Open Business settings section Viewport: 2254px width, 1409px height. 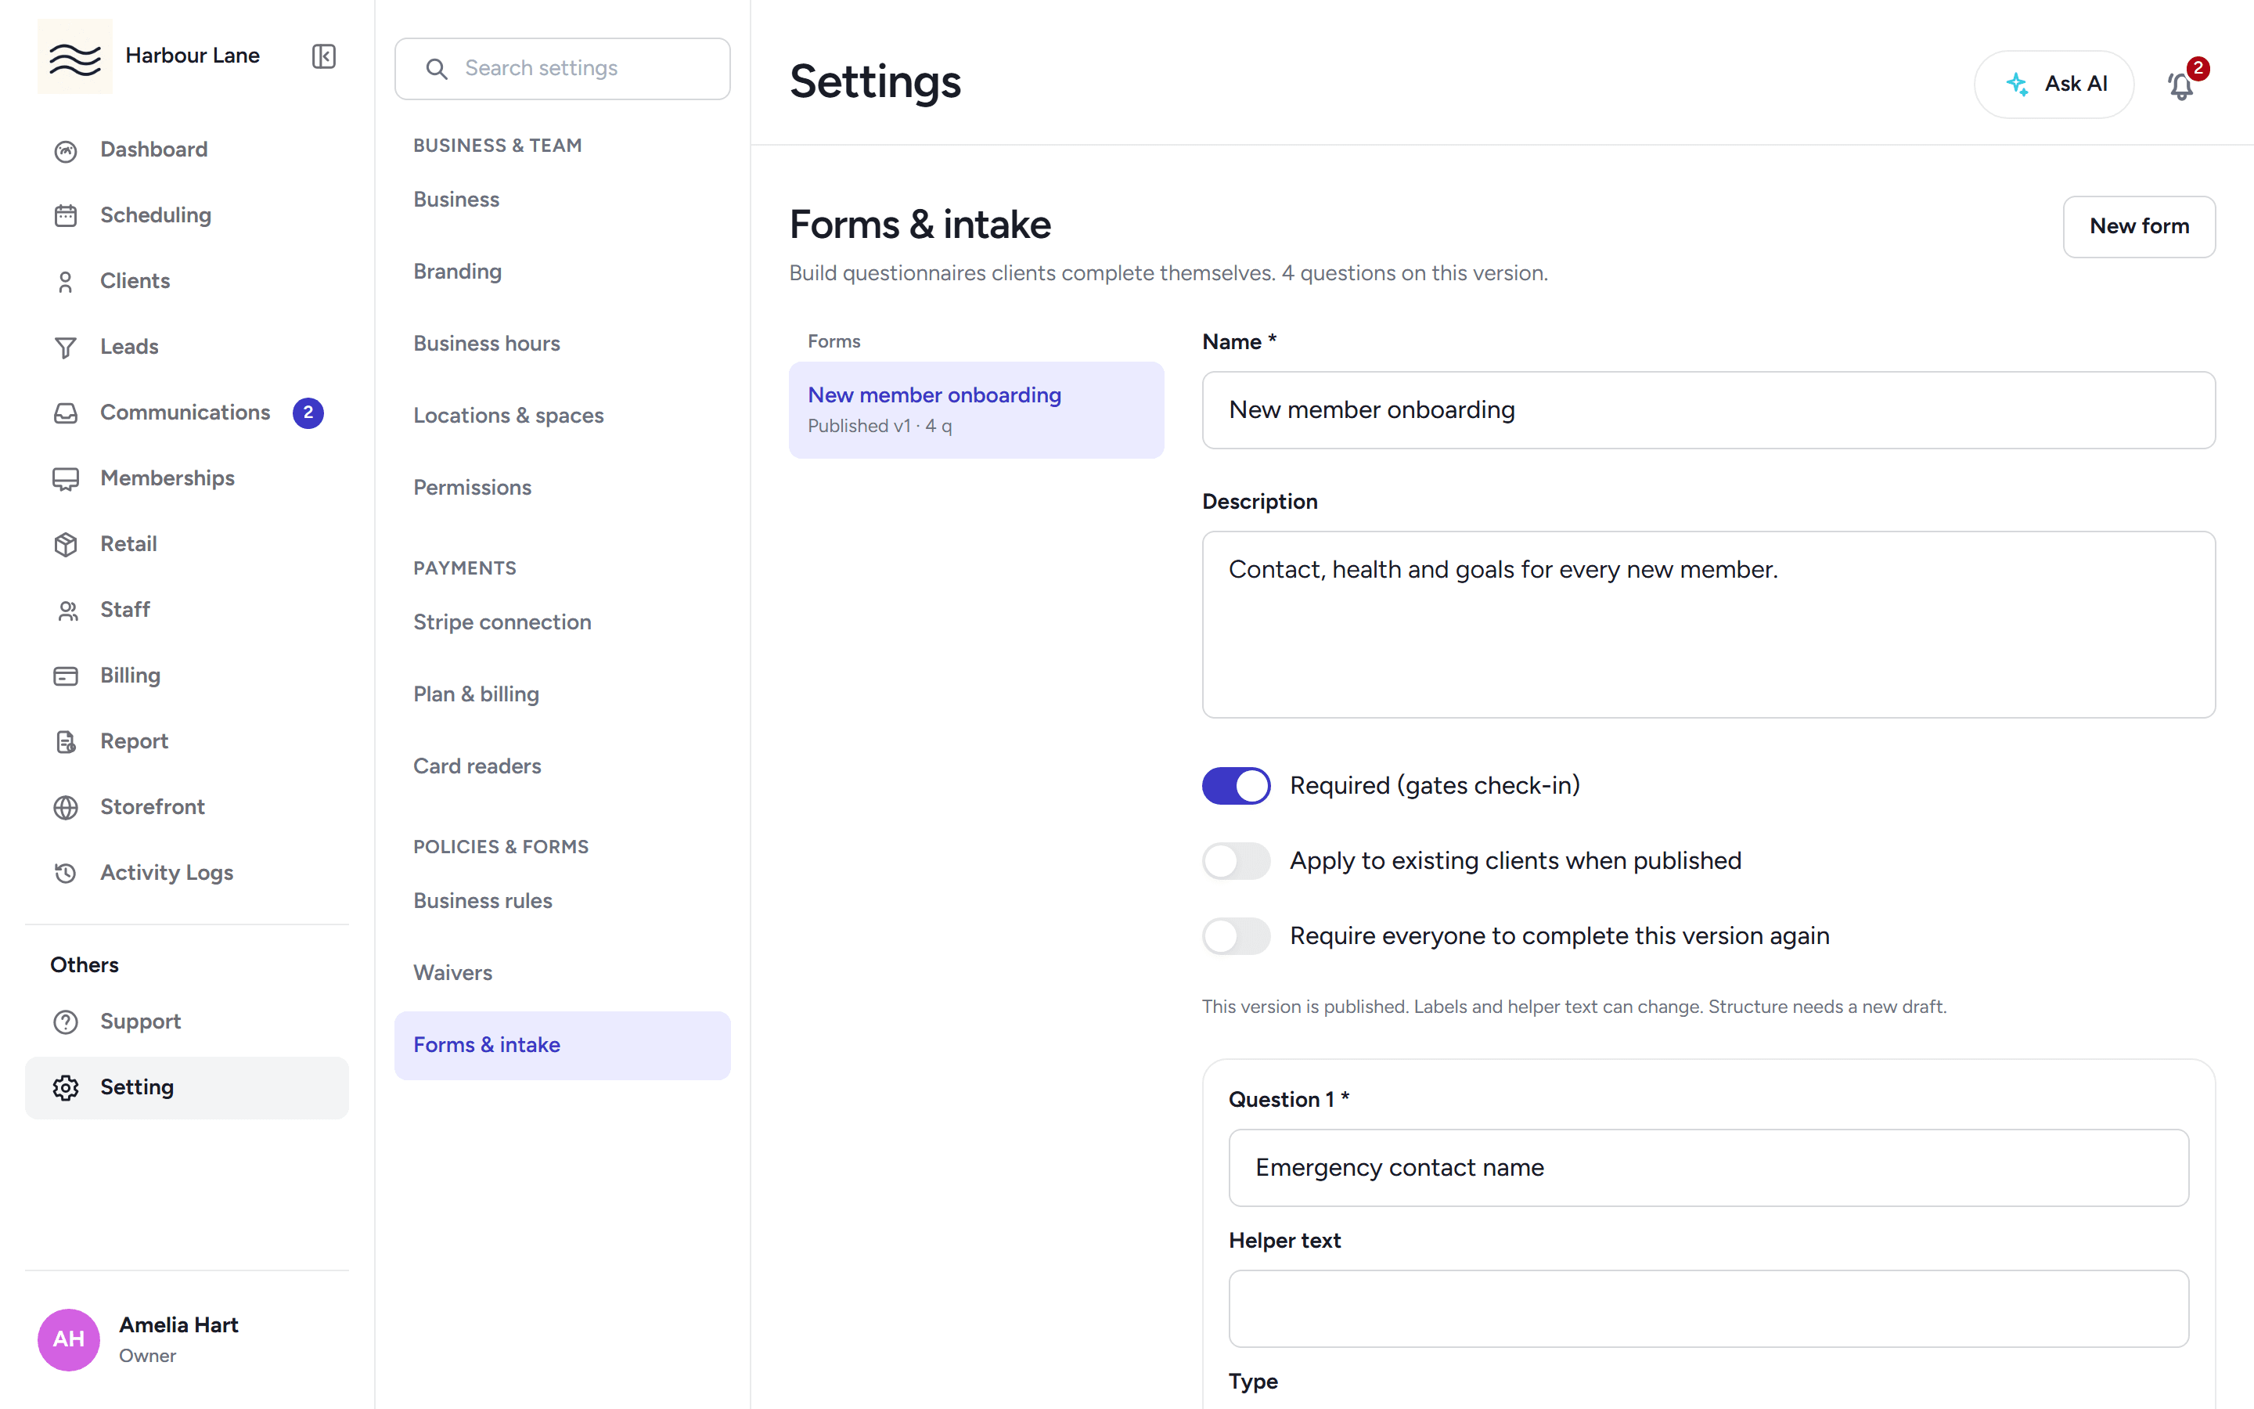click(x=562, y=200)
